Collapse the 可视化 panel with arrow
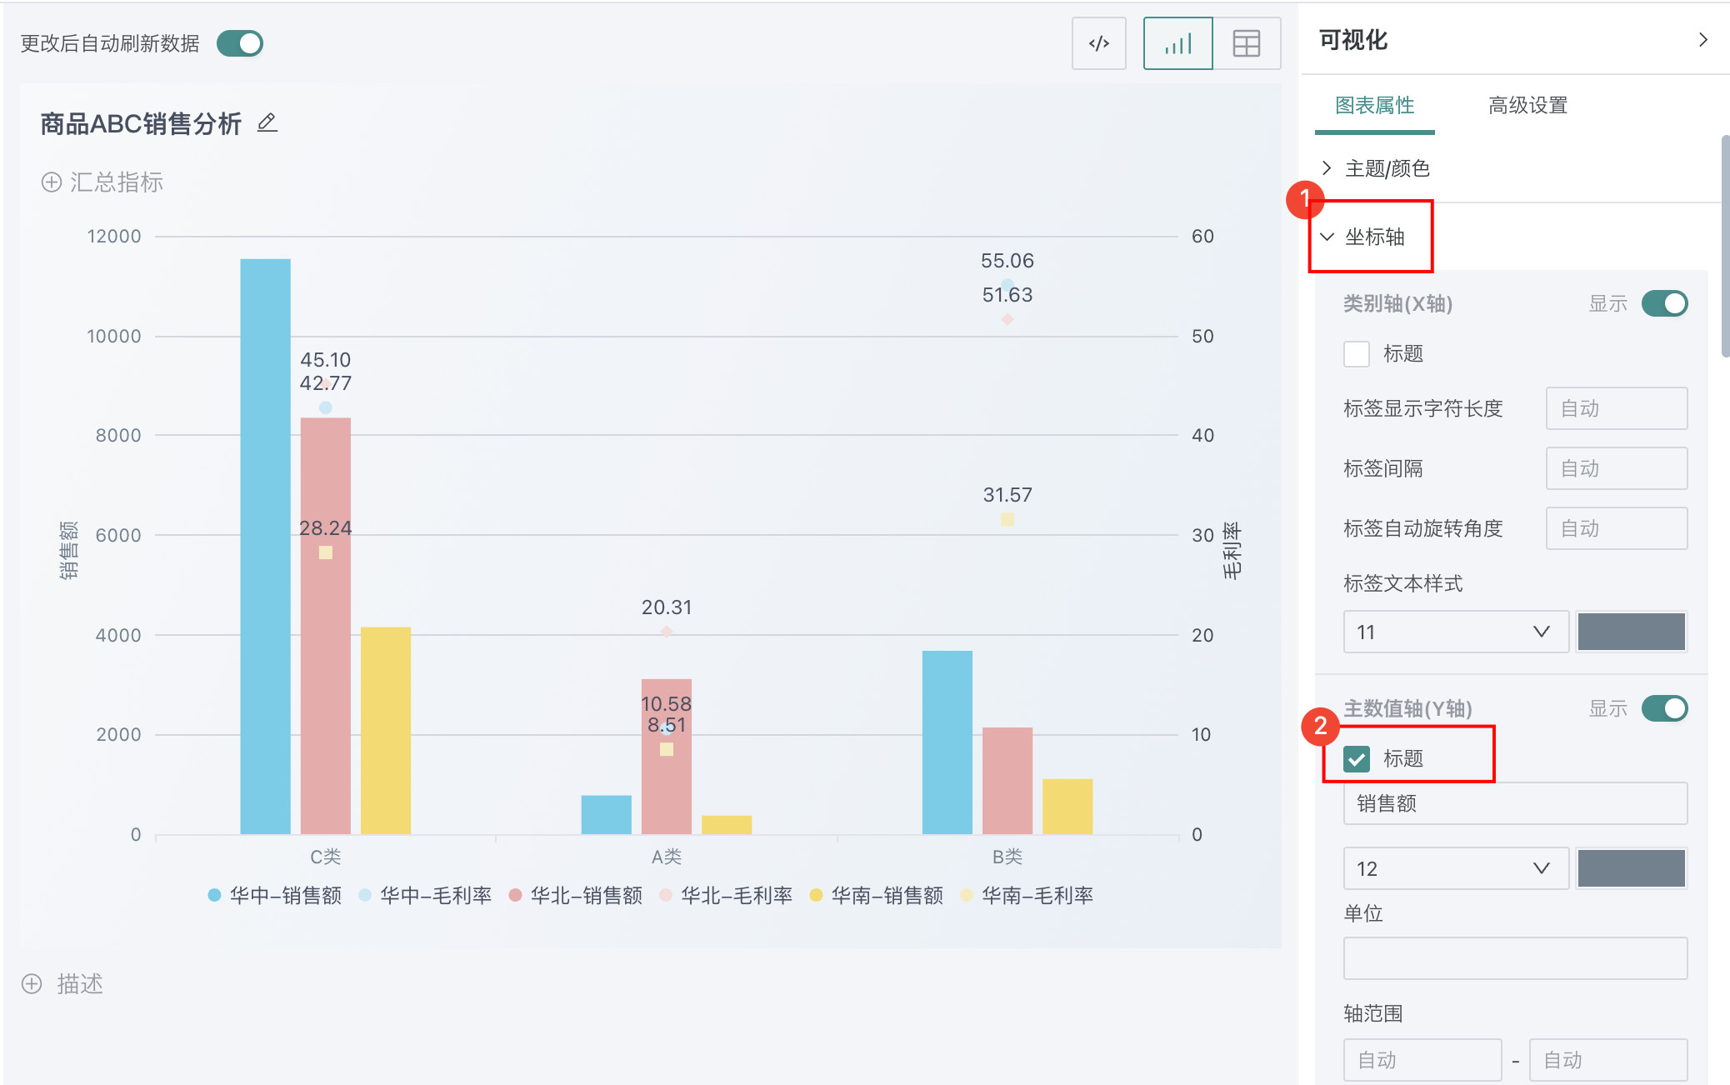 (1703, 39)
